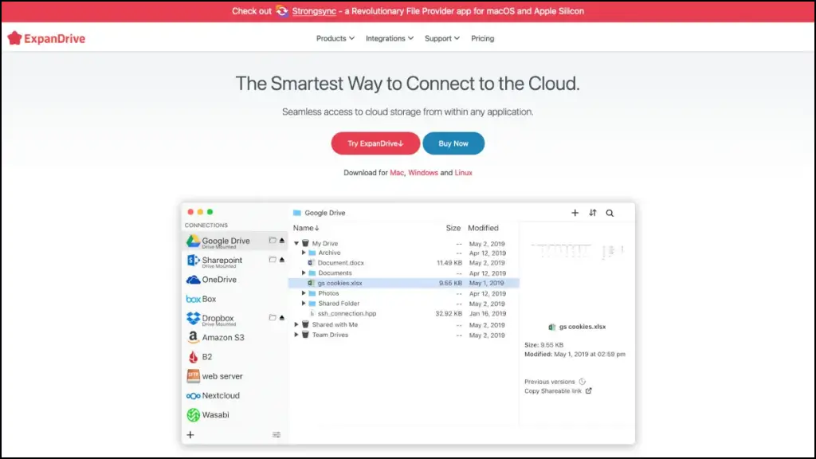
Task: Click the sort arrows icon in toolbar
Action: [x=593, y=212]
